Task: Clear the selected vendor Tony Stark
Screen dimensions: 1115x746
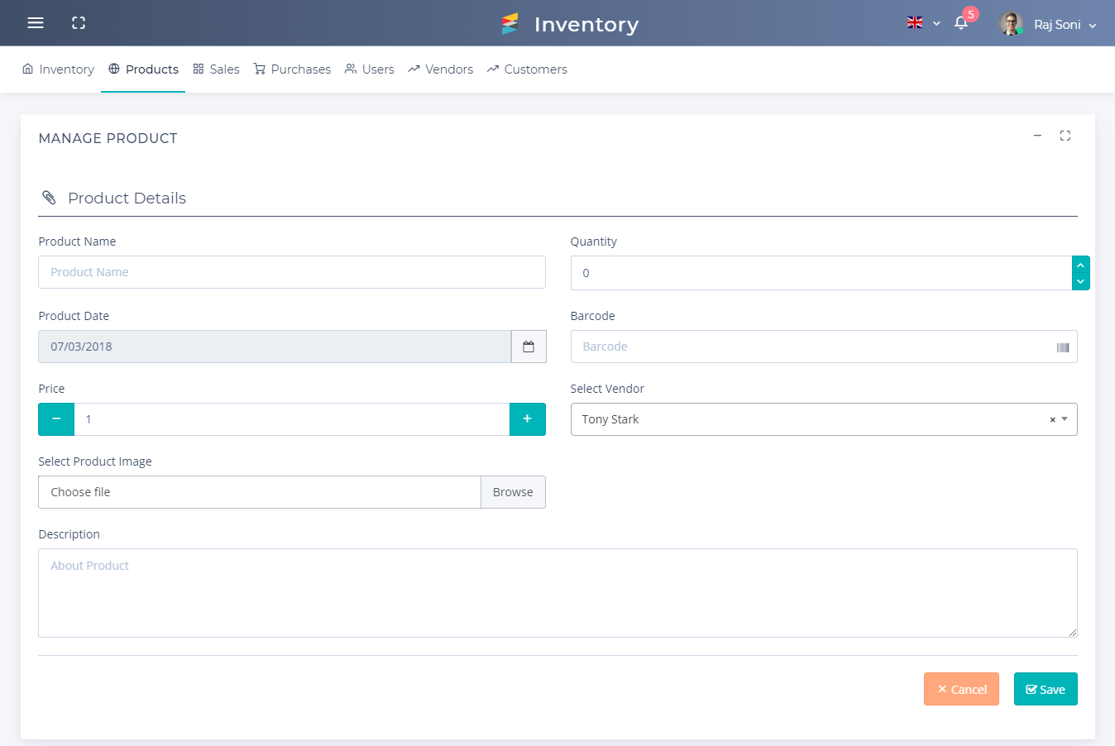Action: click(x=1052, y=420)
